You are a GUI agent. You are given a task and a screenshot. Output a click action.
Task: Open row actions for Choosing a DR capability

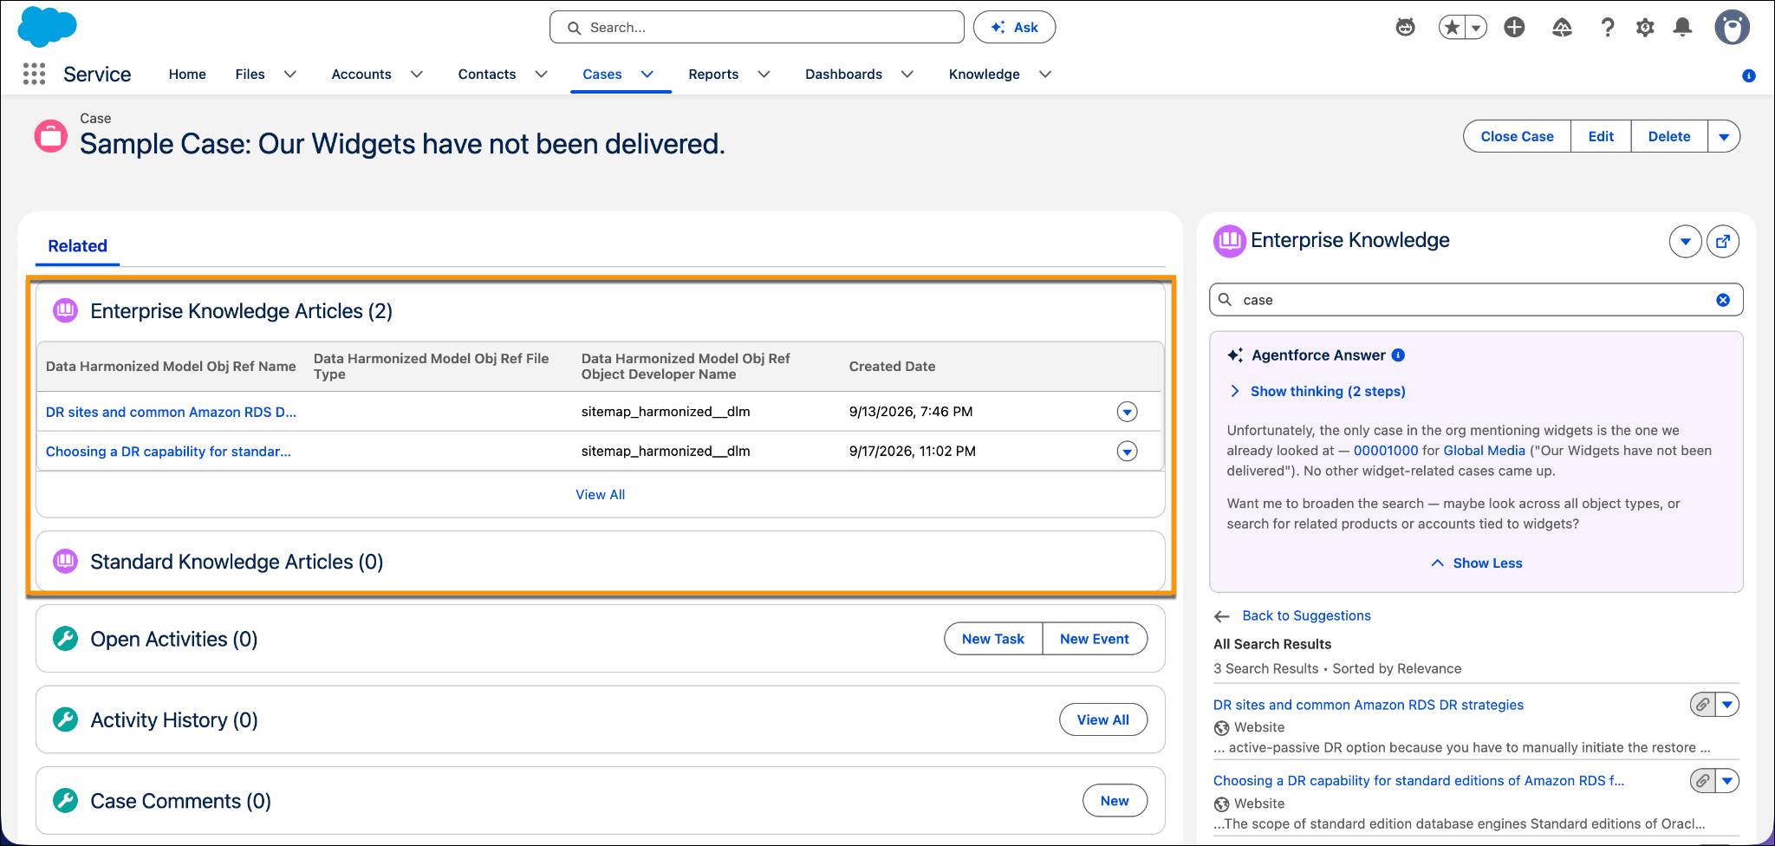(1127, 452)
